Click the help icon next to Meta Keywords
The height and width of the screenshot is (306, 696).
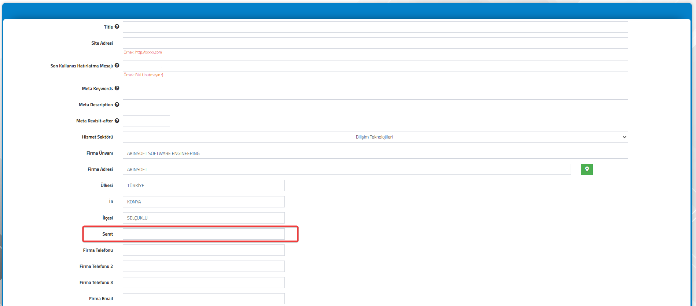pyautogui.click(x=117, y=88)
